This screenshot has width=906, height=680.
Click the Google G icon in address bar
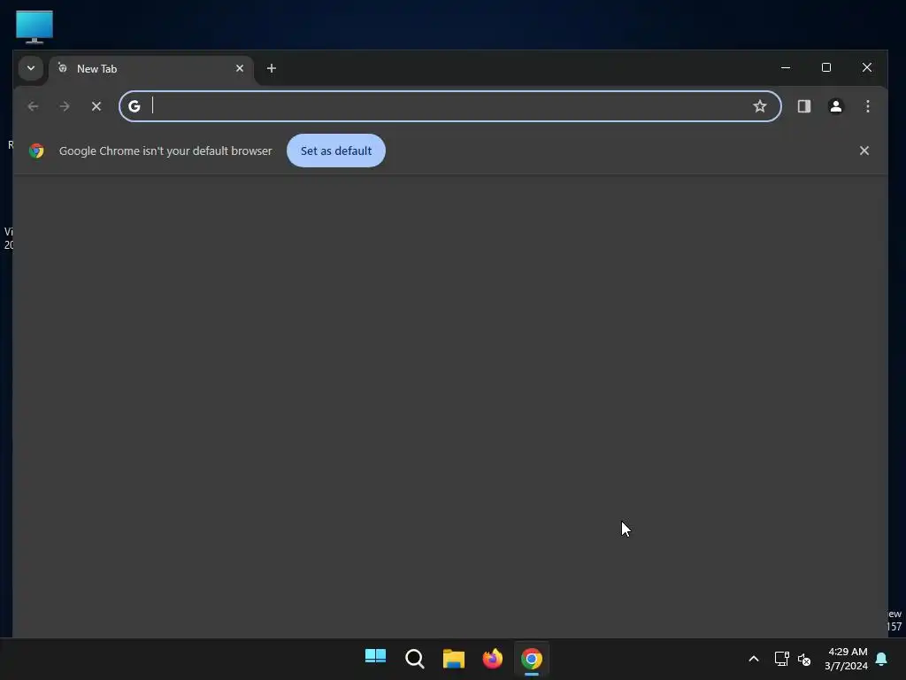134,106
